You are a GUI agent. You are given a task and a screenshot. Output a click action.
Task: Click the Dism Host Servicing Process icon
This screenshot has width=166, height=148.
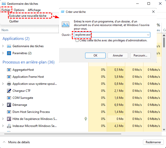click(x=9, y=112)
